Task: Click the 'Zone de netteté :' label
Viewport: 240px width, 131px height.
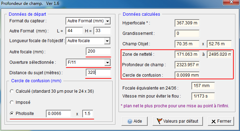Action: (x=138, y=54)
